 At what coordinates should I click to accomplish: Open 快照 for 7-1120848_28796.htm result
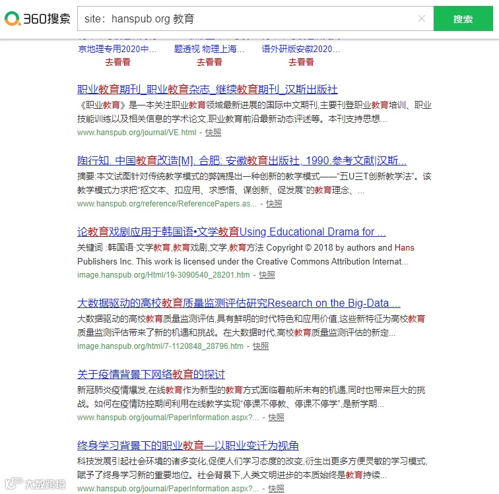(x=261, y=346)
